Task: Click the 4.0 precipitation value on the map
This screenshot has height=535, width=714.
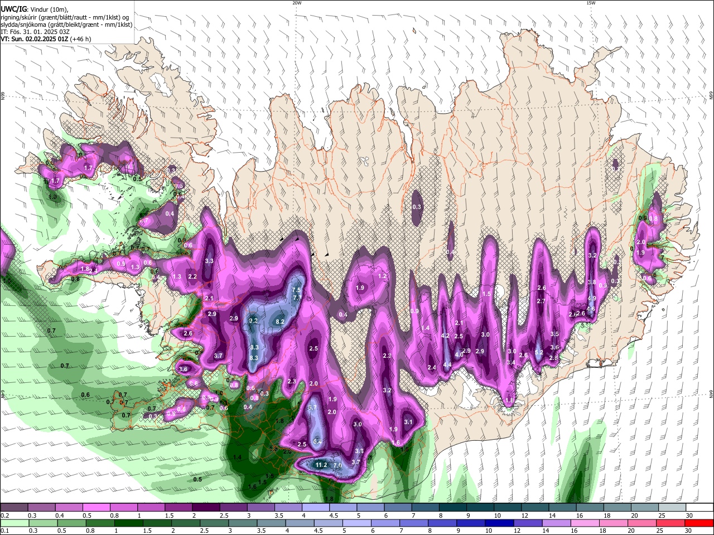Action: [x=459, y=354]
